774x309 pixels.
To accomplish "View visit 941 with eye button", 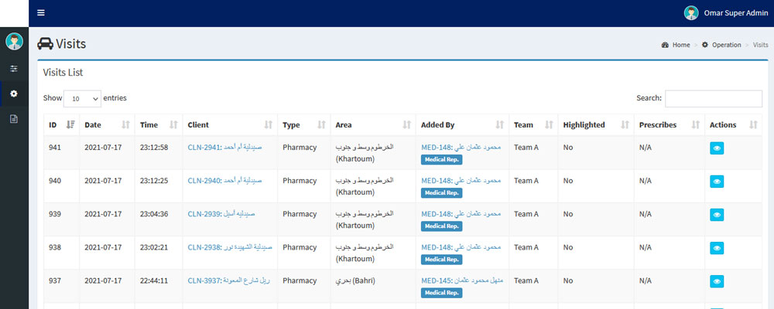I will (717, 148).
